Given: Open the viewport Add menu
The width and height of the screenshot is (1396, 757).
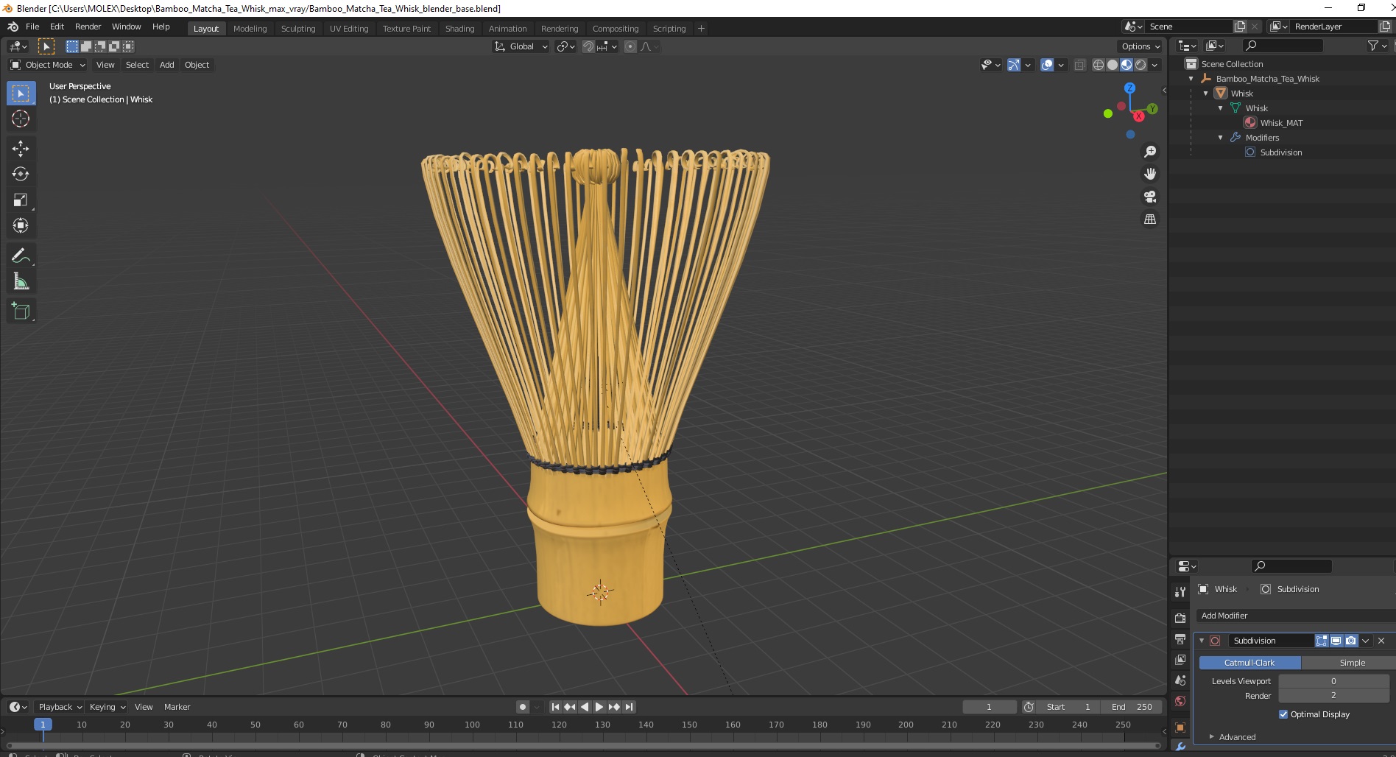Looking at the screenshot, I should pos(167,65).
